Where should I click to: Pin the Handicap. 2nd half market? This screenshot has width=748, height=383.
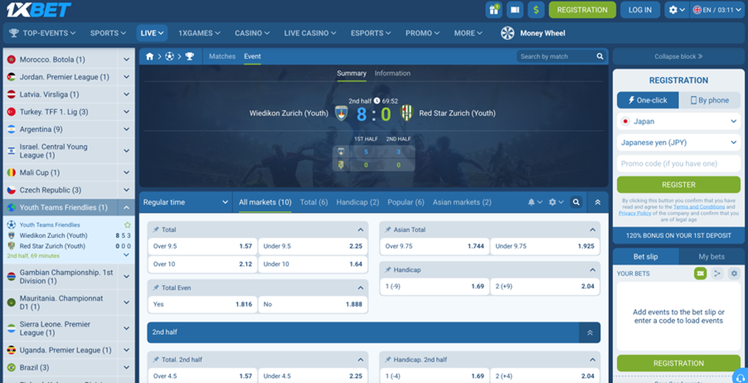click(388, 360)
